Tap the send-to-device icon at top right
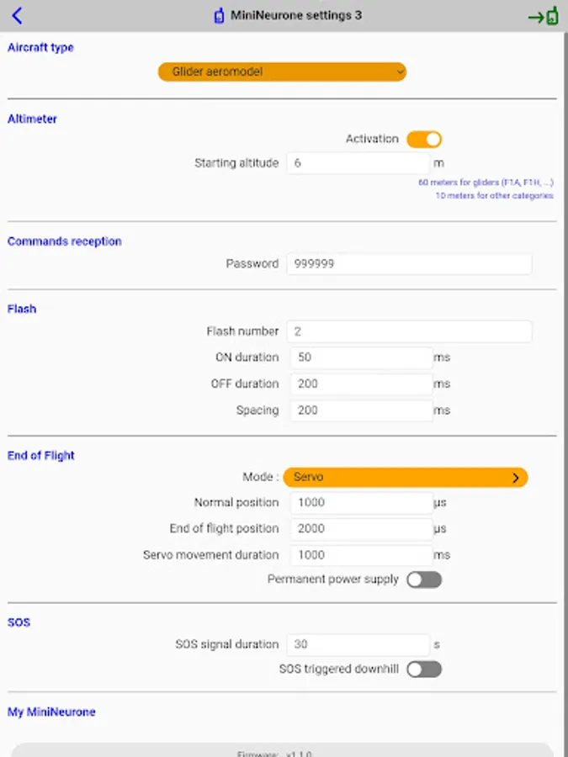This screenshot has width=568, height=757. (x=544, y=16)
